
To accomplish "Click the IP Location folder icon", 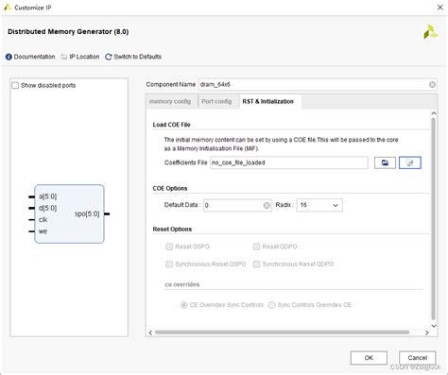I will pyautogui.click(x=64, y=57).
